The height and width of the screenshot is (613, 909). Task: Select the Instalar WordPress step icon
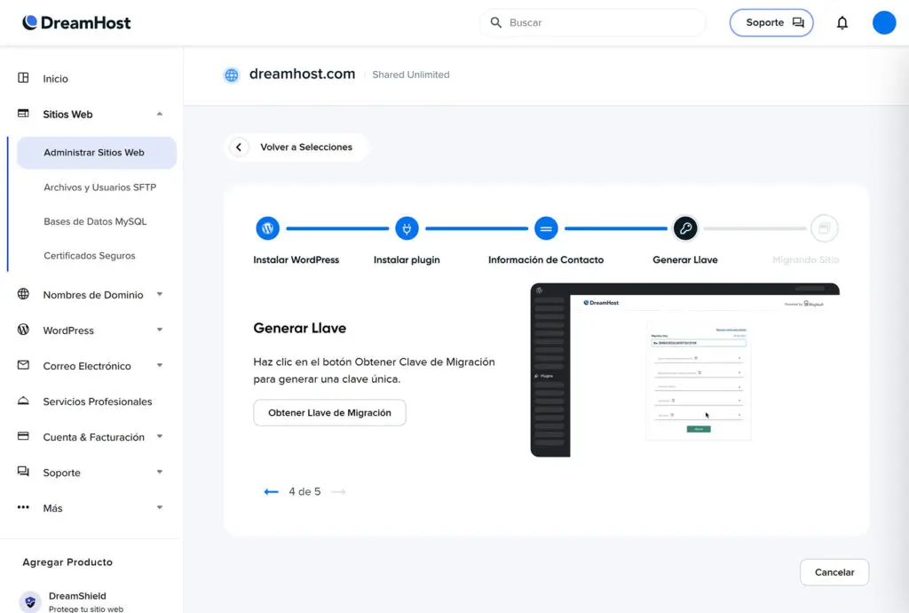click(267, 228)
